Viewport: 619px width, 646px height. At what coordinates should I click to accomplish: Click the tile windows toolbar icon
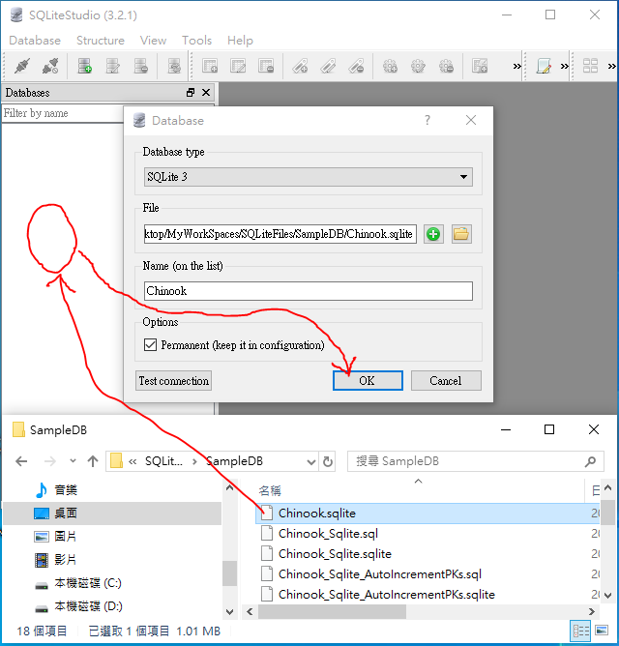click(x=591, y=66)
